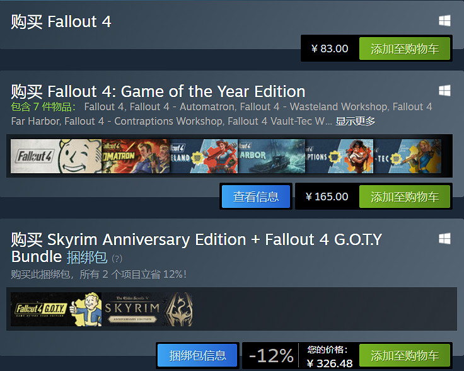Click the Far Harbor DLC thumbnail
464x371 pixels.
[271, 156]
